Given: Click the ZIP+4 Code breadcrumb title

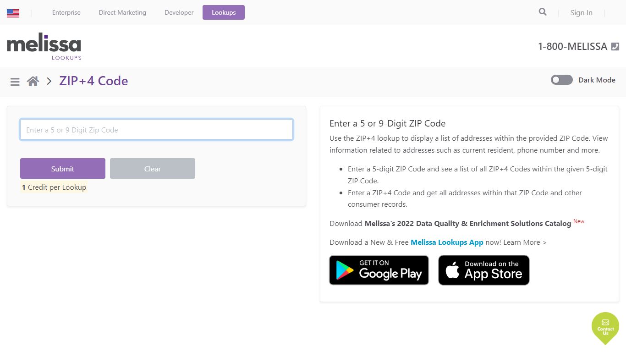Looking at the screenshot, I should 93,81.
